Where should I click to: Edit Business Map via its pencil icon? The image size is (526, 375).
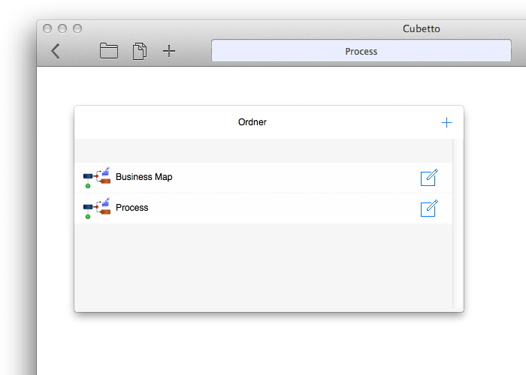pyautogui.click(x=429, y=178)
